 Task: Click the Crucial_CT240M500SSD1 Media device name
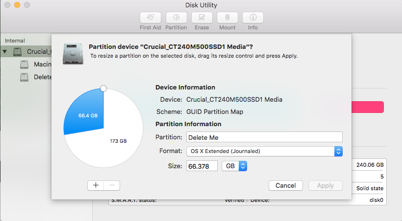[x=234, y=100]
